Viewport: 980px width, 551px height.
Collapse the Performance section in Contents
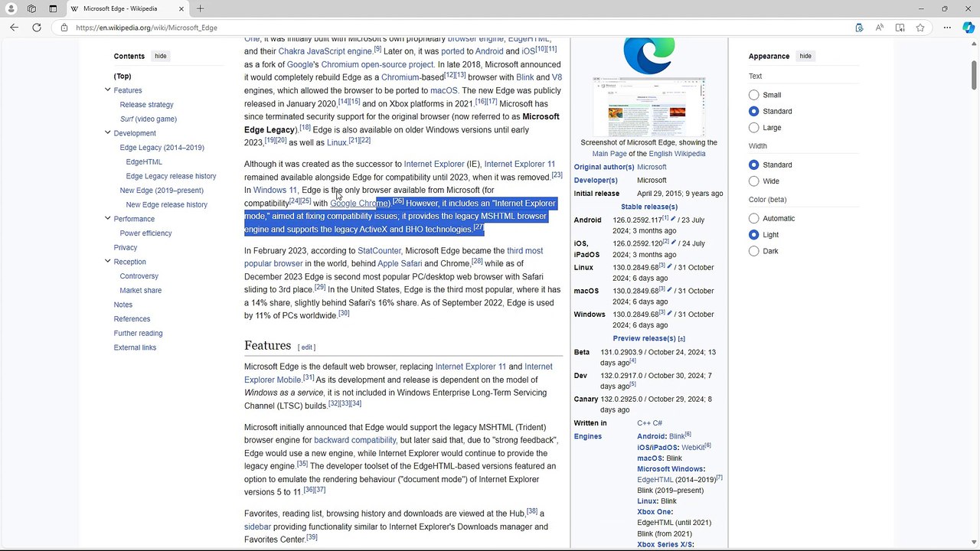tap(107, 218)
